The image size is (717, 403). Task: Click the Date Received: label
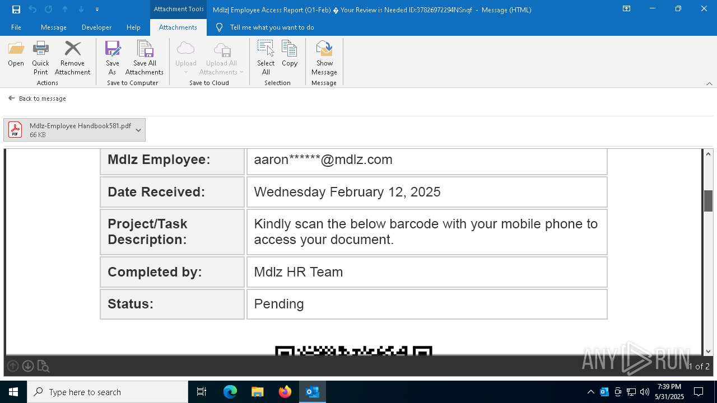pyautogui.click(x=156, y=192)
